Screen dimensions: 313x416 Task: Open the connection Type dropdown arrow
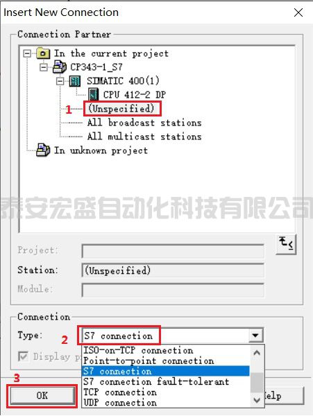tap(255, 336)
